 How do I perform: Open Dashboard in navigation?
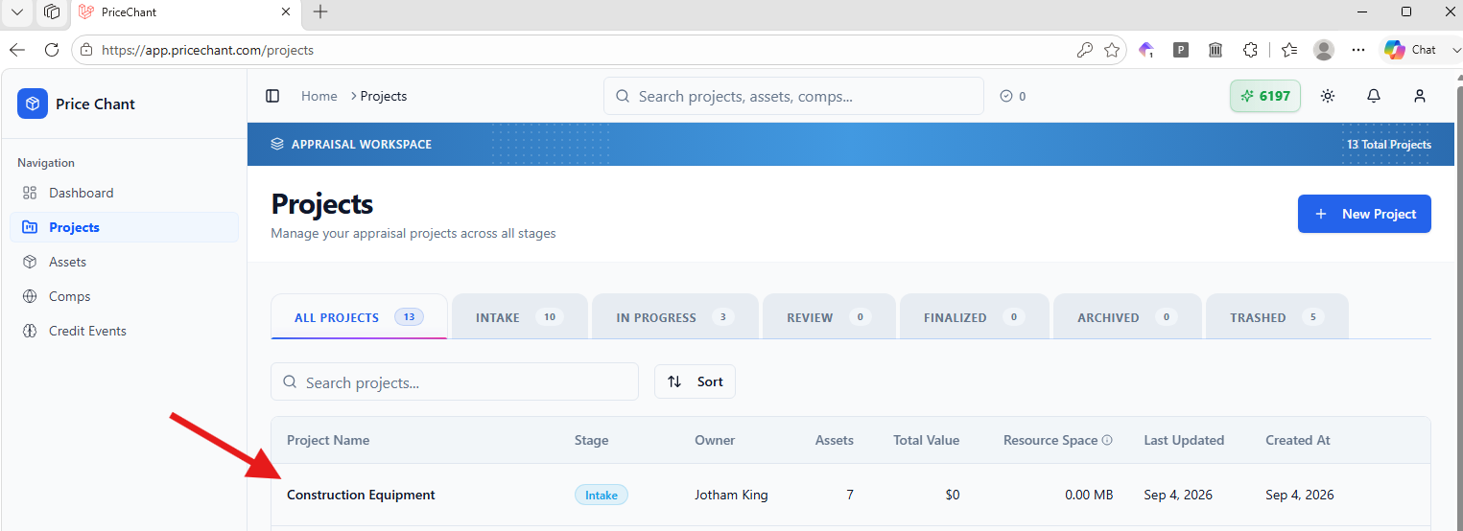[125, 193]
